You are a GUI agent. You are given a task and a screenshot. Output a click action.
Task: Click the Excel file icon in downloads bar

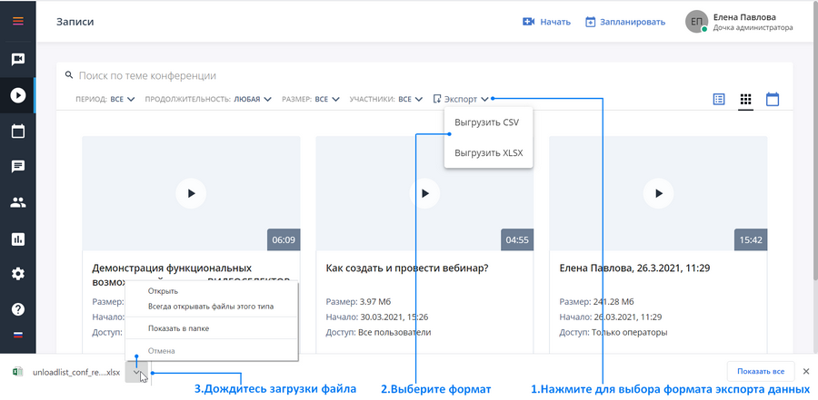(18, 372)
